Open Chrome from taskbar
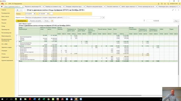This screenshot has height=101, width=181. pyautogui.click(x=48, y=99)
